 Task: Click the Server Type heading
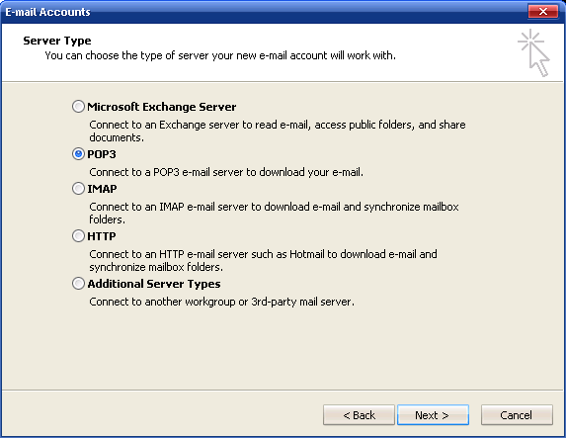tap(57, 41)
